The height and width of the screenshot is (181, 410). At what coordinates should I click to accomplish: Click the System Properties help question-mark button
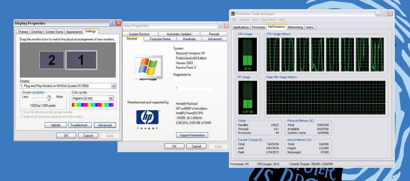220,26
